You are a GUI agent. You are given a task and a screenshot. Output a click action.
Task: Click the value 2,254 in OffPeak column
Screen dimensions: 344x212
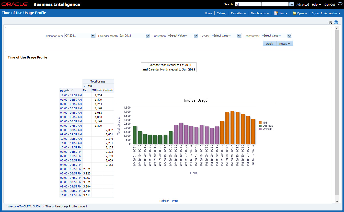98,95
